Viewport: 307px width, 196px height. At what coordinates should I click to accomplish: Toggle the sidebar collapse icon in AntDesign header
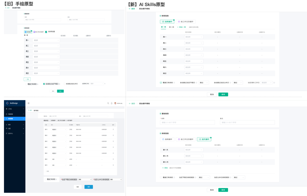(29, 103)
